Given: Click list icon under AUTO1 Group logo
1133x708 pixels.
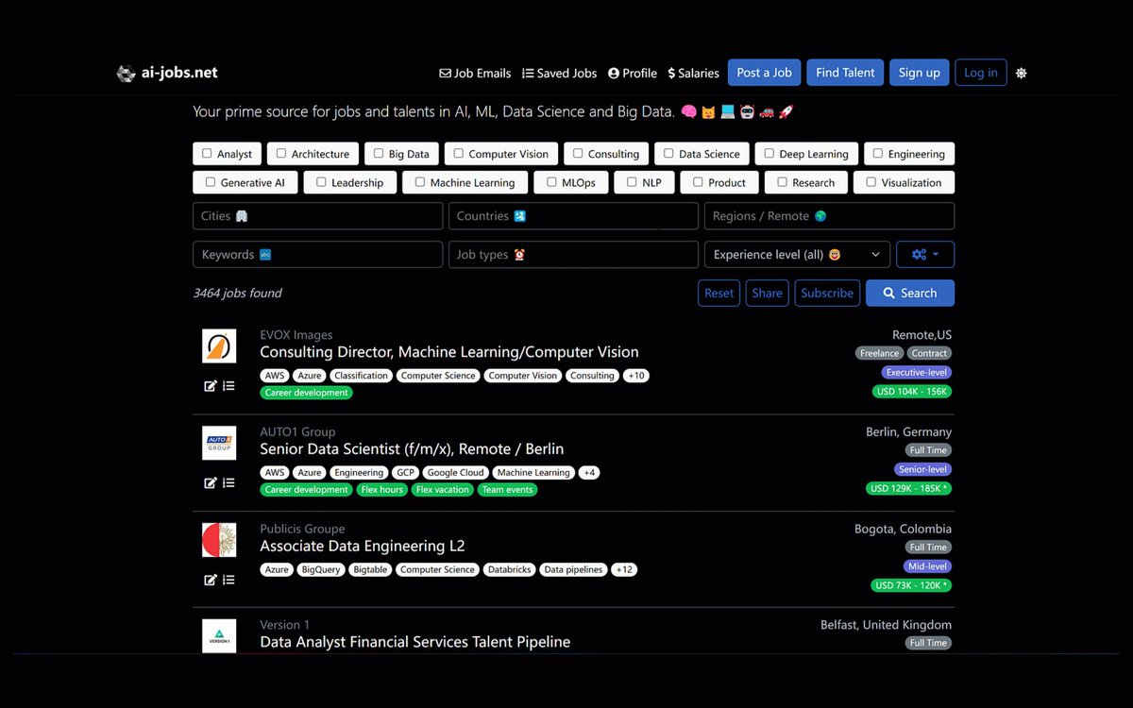Looking at the screenshot, I should [x=228, y=482].
